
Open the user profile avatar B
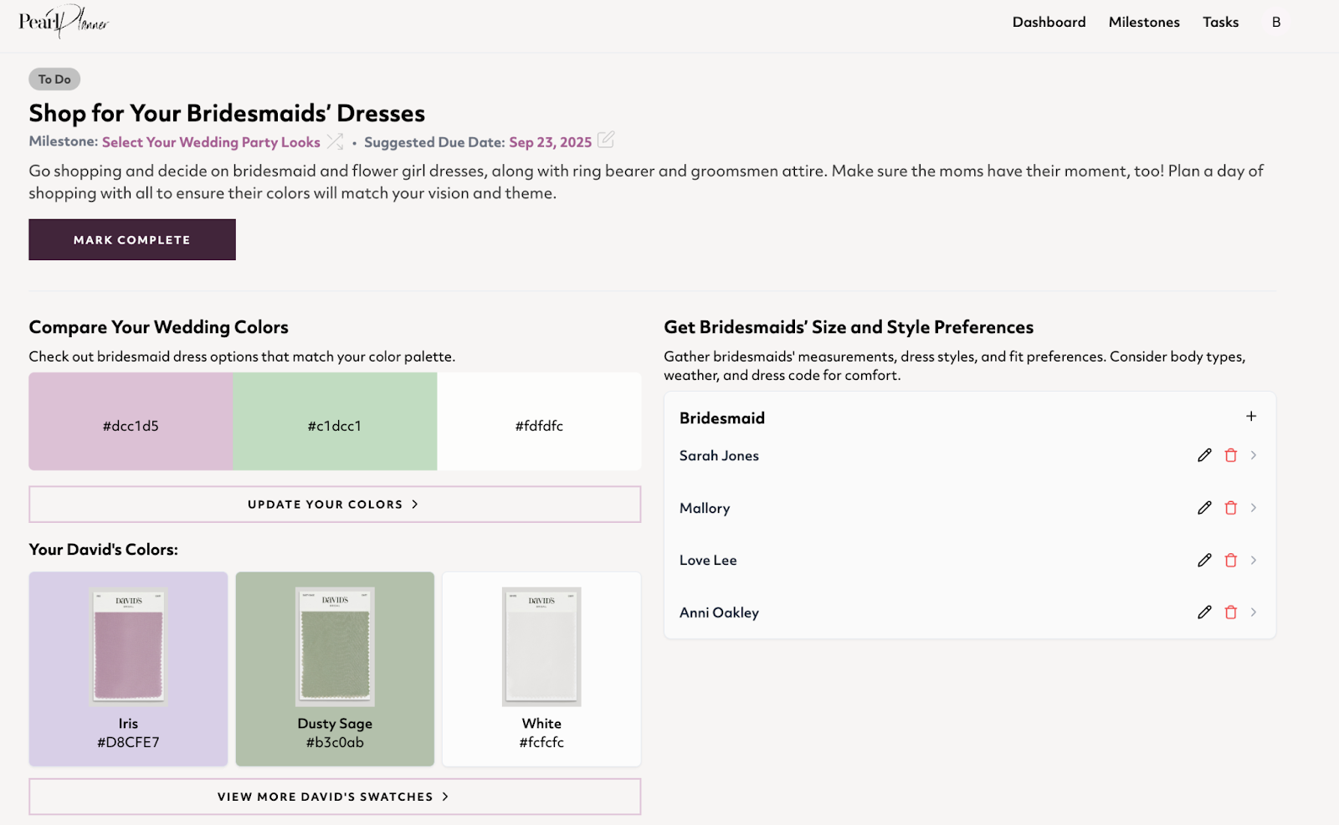(x=1275, y=23)
